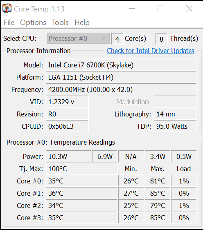Image resolution: width=203 pixels, height=230 pixels.
Task: Click the empty Modulation field
Action: 175,102
